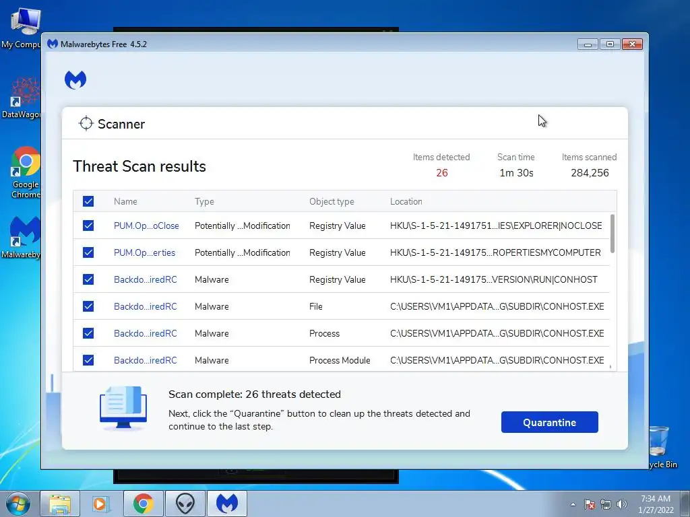Toggle the select-all checkbox in the header
The height and width of the screenshot is (517, 690).
click(x=88, y=201)
